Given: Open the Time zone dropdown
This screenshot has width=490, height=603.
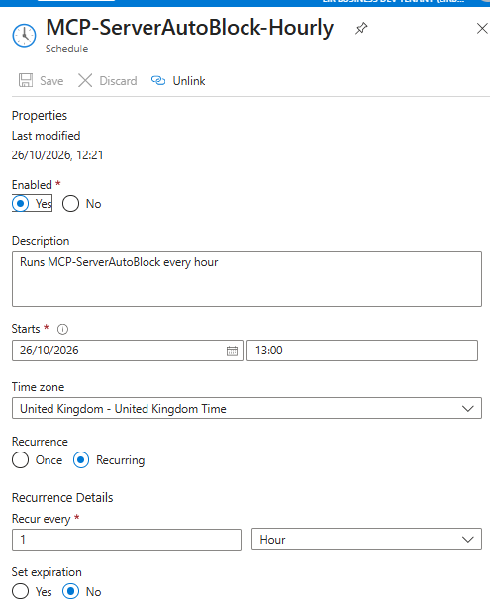Looking at the screenshot, I should point(246,408).
